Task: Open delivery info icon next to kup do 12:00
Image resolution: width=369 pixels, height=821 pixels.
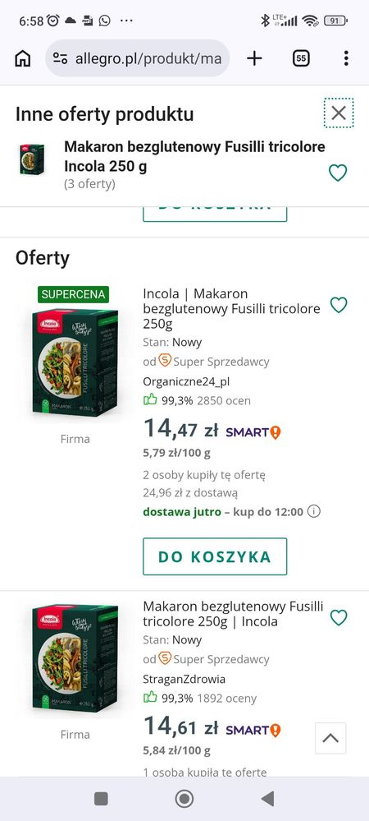Action: click(x=313, y=511)
